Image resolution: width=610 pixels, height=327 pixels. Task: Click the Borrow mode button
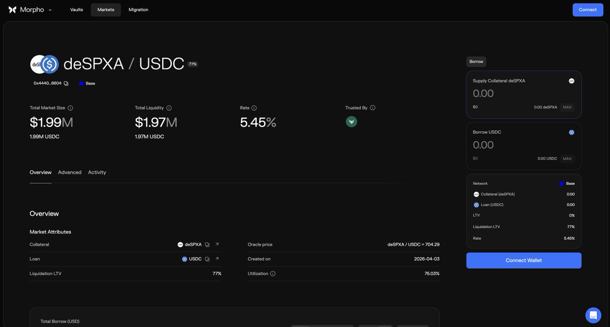476,61
